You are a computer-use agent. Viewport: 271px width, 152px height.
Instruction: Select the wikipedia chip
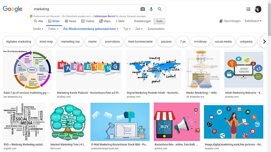246,42
